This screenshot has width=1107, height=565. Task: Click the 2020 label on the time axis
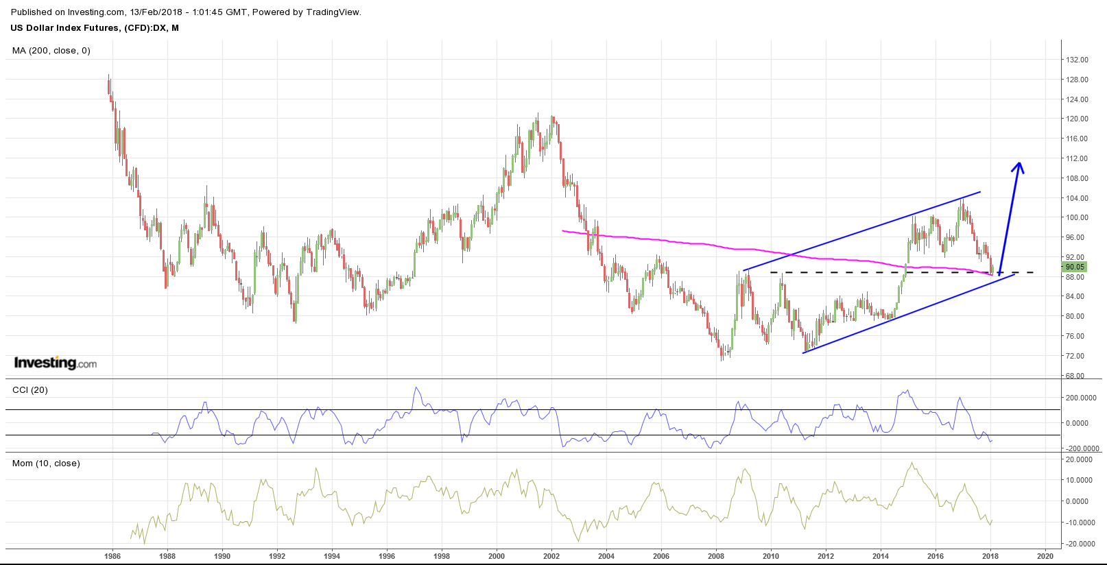tap(1045, 556)
